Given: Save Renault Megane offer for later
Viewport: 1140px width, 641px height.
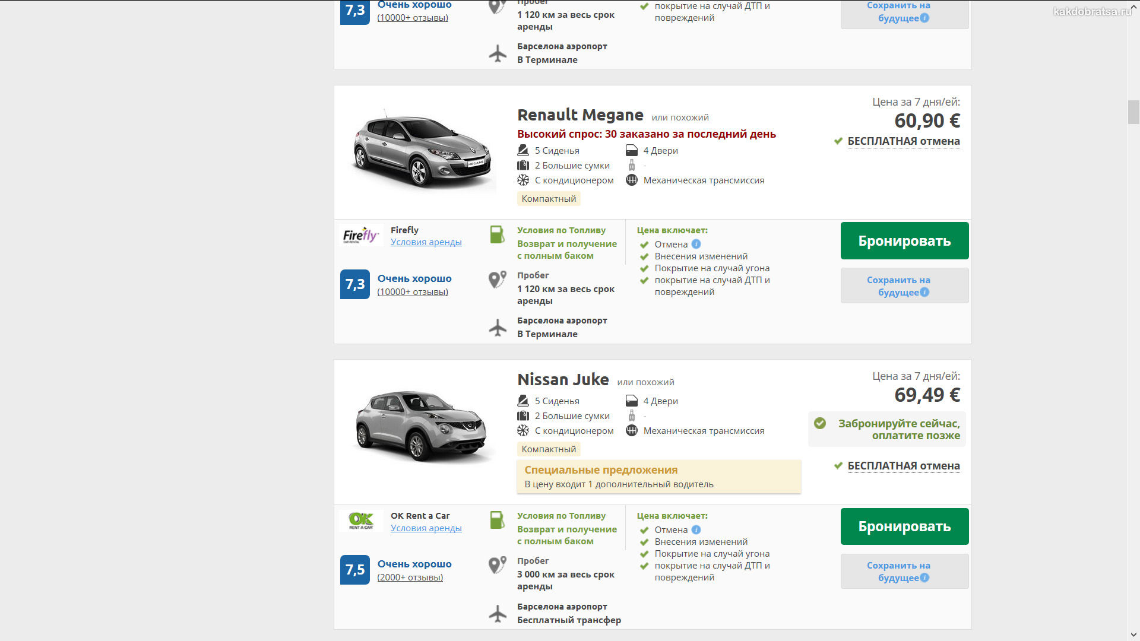Looking at the screenshot, I should tap(904, 285).
